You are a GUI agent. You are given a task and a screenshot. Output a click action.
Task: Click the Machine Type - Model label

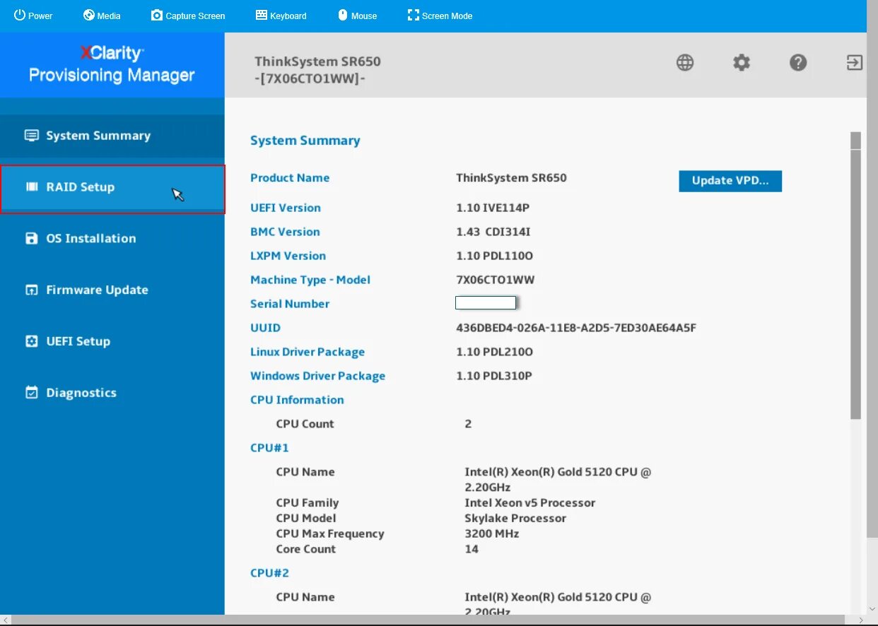(310, 280)
